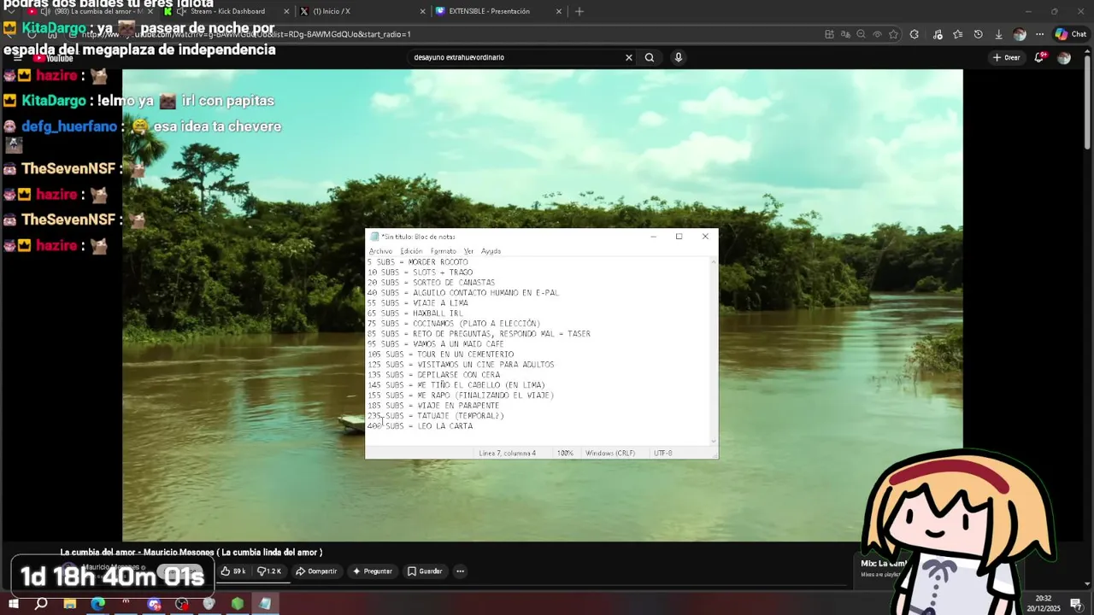
Task: Click taskbar clock showing 20:32
Action: (x=1044, y=603)
